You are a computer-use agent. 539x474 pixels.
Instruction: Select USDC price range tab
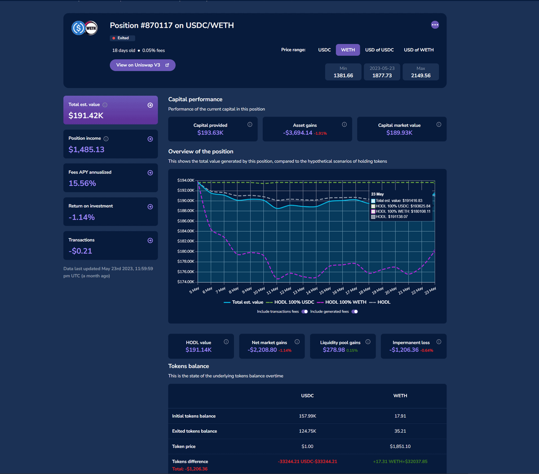point(324,50)
